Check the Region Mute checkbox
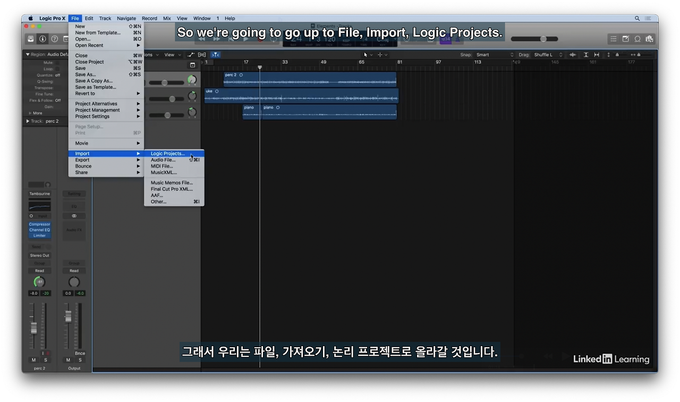This screenshot has width=680, height=402. point(57,63)
